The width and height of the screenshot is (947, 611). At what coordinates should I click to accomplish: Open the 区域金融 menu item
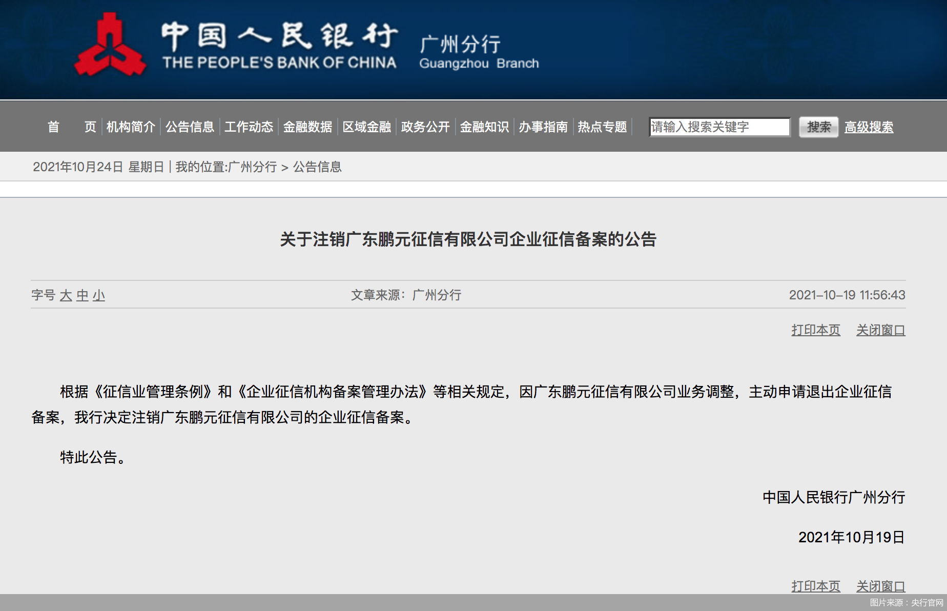click(x=366, y=128)
